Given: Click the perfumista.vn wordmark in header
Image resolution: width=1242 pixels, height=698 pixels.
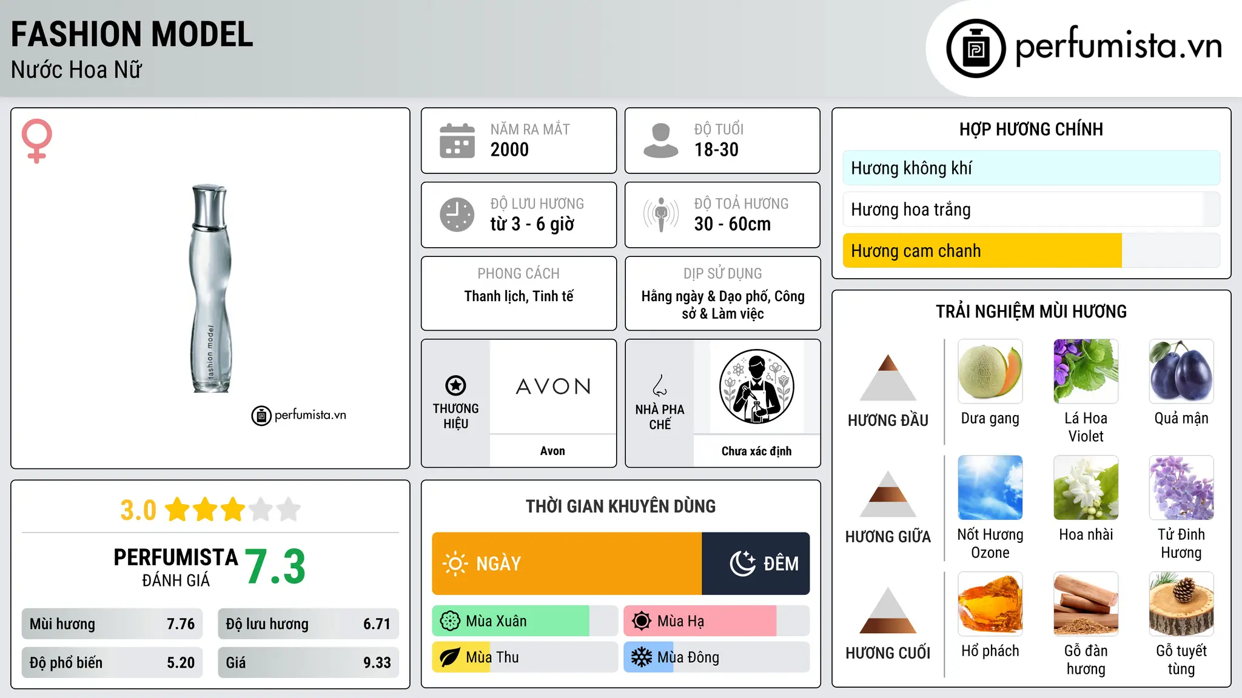Looking at the screenshot, I should (1118, 45).
